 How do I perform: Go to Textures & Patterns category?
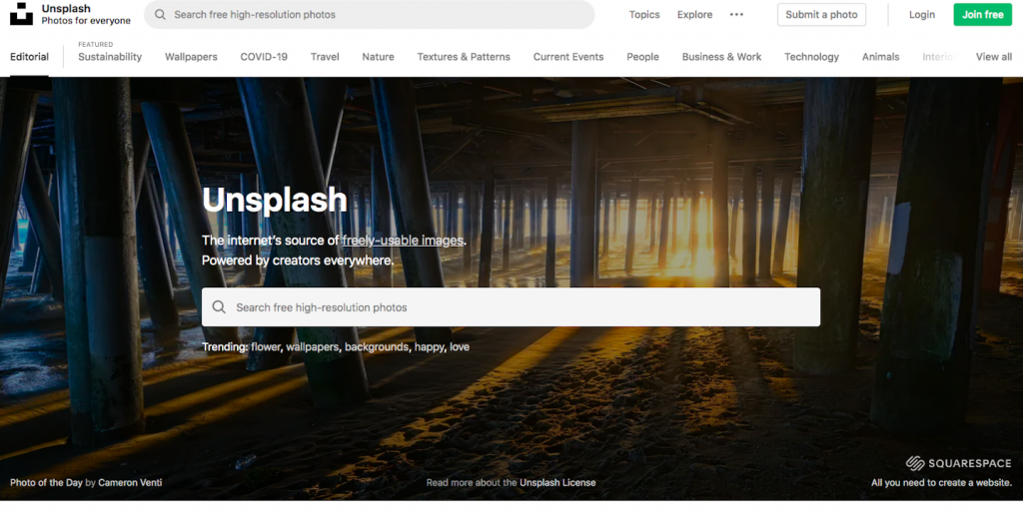click(464, 57)
